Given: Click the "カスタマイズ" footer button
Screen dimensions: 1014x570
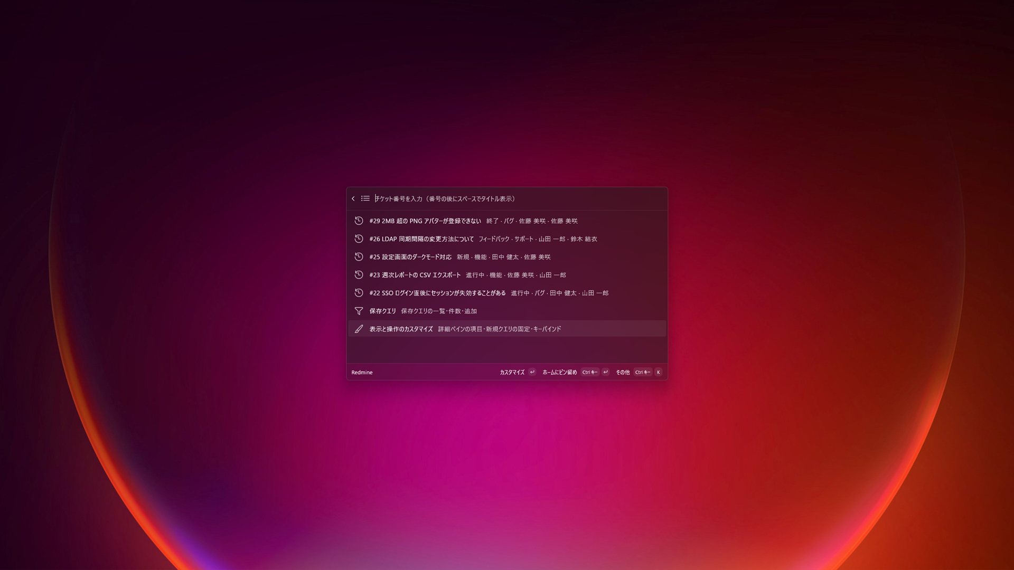Looking at the screenshot, I should (x=518, y=372).
